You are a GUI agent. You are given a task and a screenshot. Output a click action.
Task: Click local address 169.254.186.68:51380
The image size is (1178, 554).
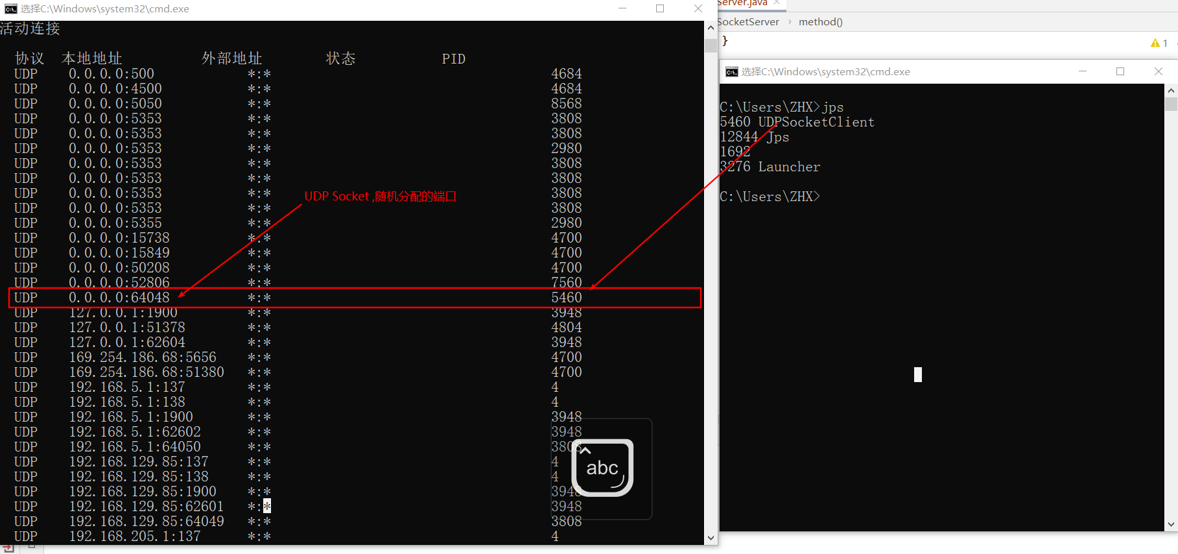[x=147, y=372]
